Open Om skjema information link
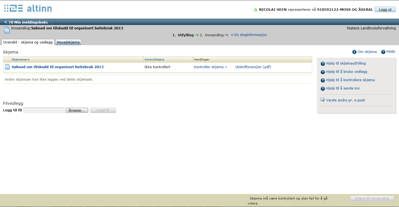 [367, 52]
